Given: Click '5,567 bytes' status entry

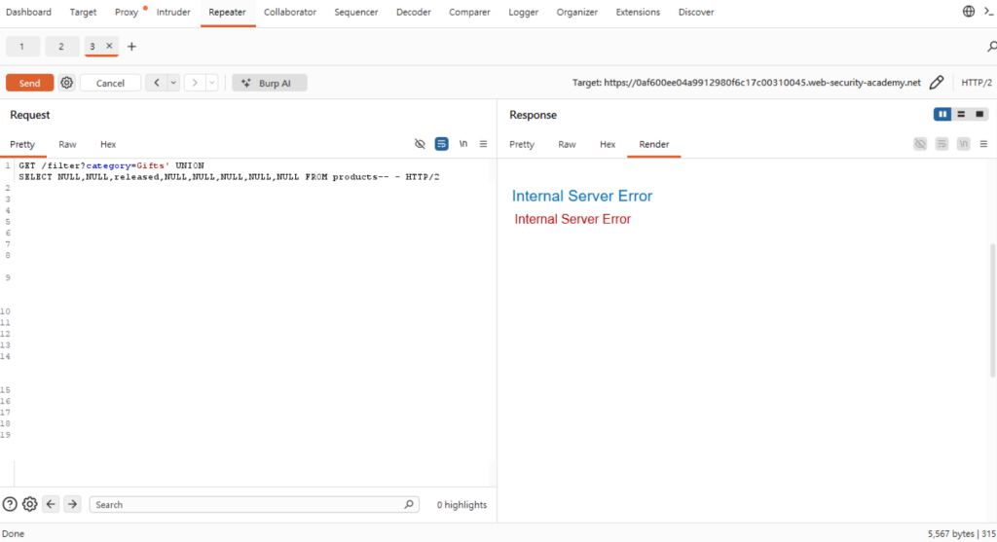Looking at the screenshot, I should [950, 534].
